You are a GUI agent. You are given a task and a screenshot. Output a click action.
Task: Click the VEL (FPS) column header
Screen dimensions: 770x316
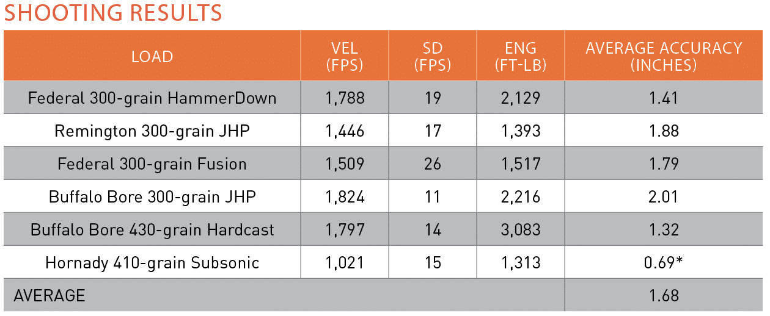pos(344,57)
